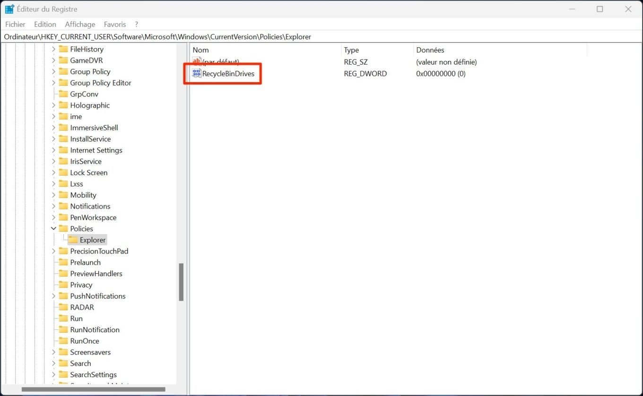Screen dimensions: 643x396
Task: Open the Edition menu
Action: coord(45,24)
